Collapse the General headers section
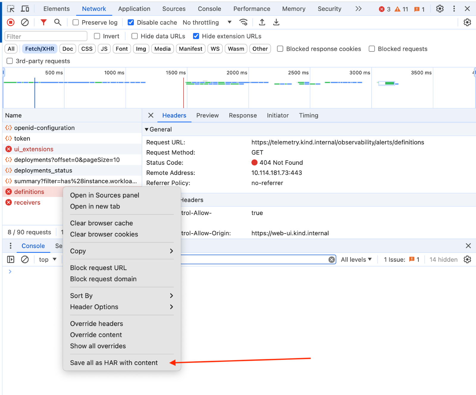Screen dimensions: 476x395 click(147, 129)
